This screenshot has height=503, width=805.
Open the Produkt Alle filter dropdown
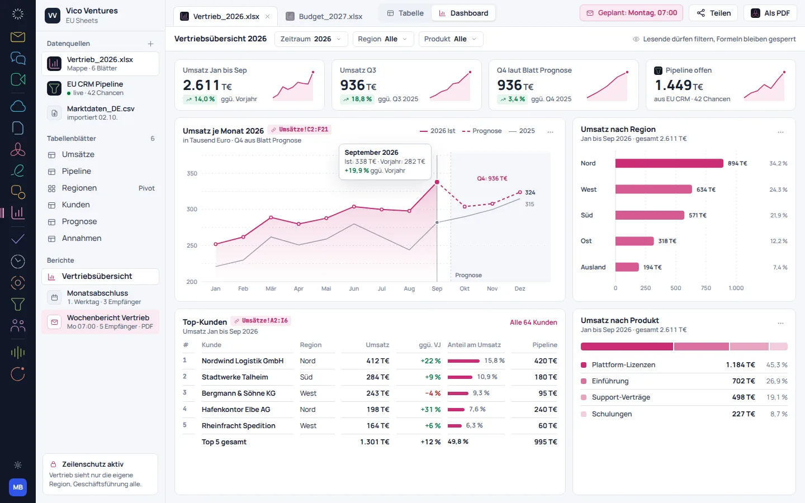click(451, 39)
